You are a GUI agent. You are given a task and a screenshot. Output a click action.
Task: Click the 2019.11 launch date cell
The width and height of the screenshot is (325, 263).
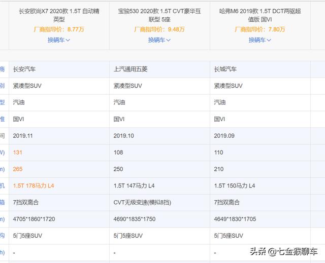coord(59,136)
